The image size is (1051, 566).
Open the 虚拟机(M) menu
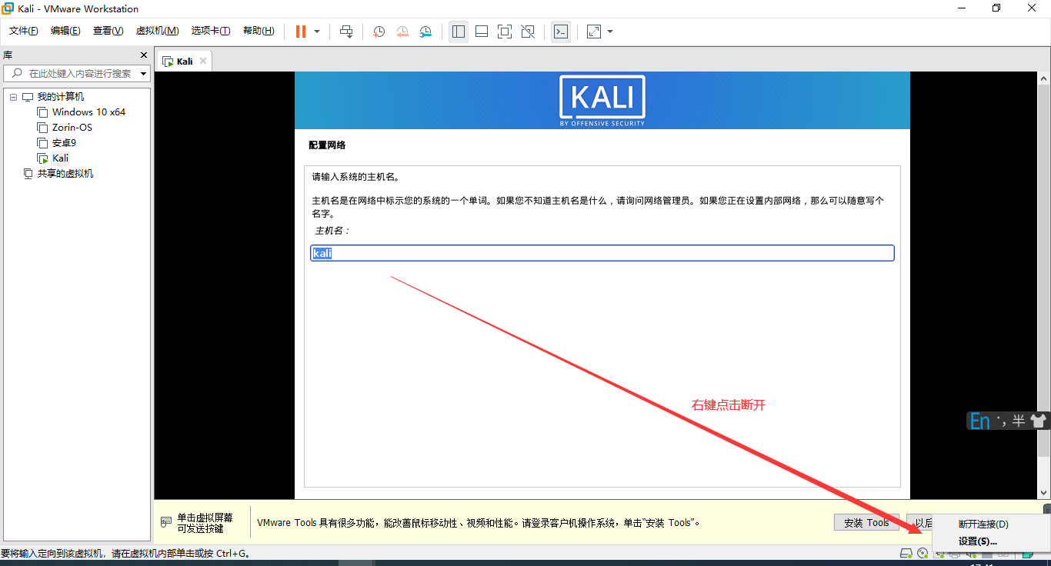[157, 31]
